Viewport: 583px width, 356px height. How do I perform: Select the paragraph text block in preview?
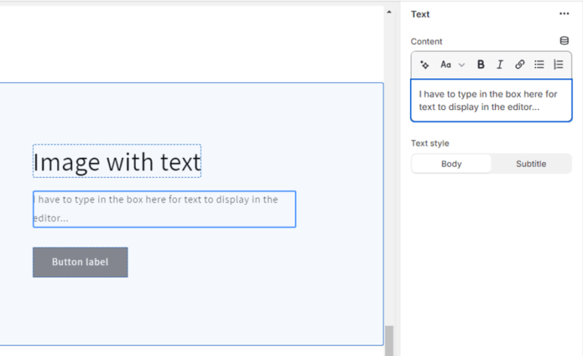tap(164, 209)
